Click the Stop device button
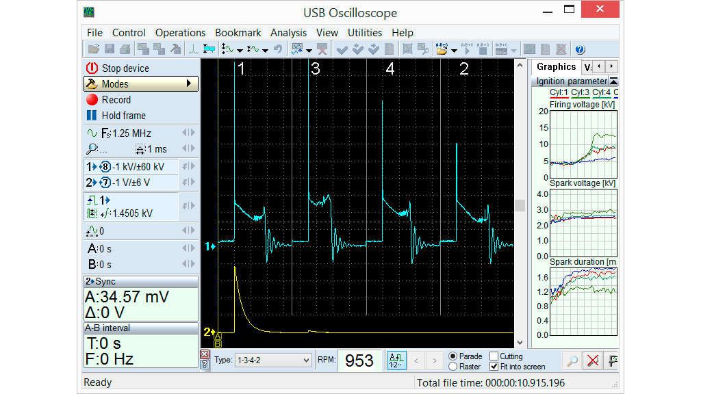701x394 pixels. 141,68
